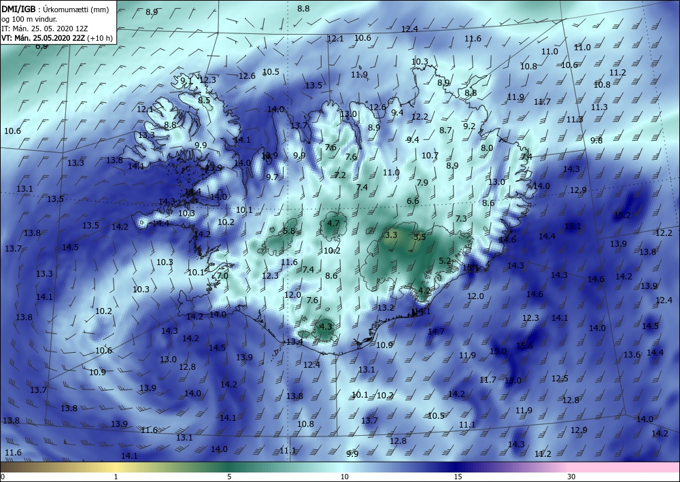This screenshot has height=482, width=680.
Task: Click the '10.7' value on the map
Action: click(430, 155)
